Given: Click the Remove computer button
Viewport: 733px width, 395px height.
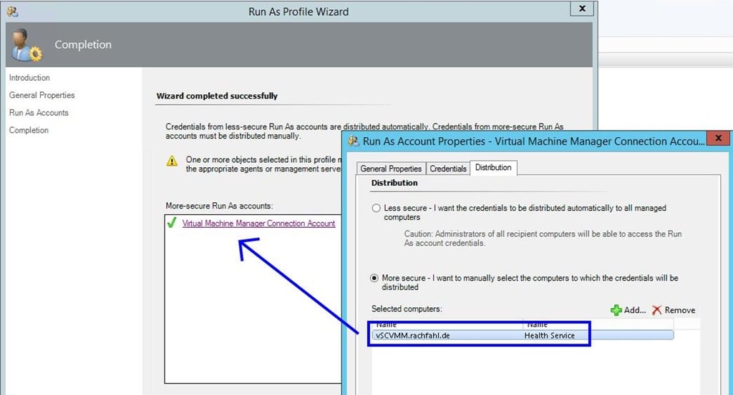Looking at the screenshot, I should tap(674, 310).
